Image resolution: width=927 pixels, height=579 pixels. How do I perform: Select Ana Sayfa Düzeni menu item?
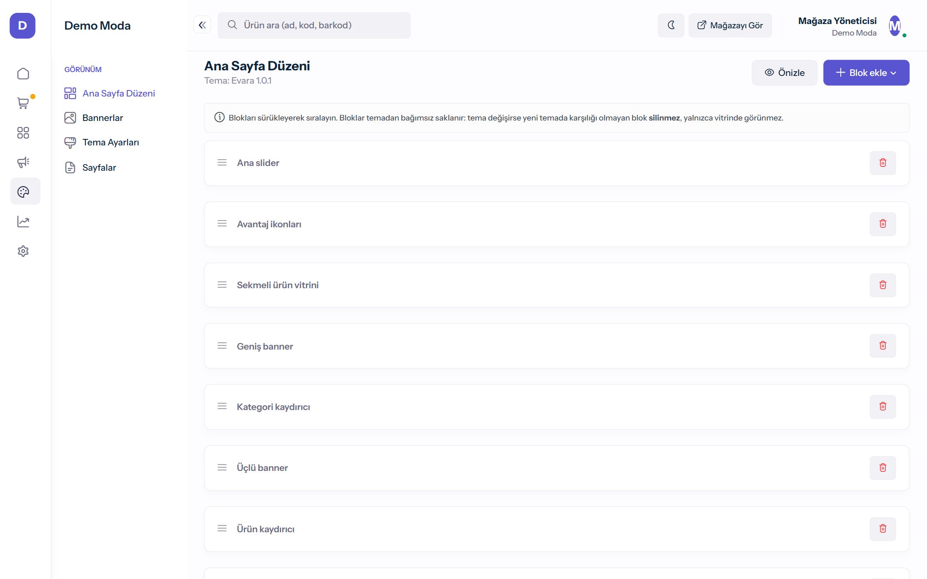coord(110,93)
